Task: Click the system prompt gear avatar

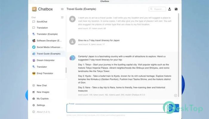Action: (x=72, y=19)
